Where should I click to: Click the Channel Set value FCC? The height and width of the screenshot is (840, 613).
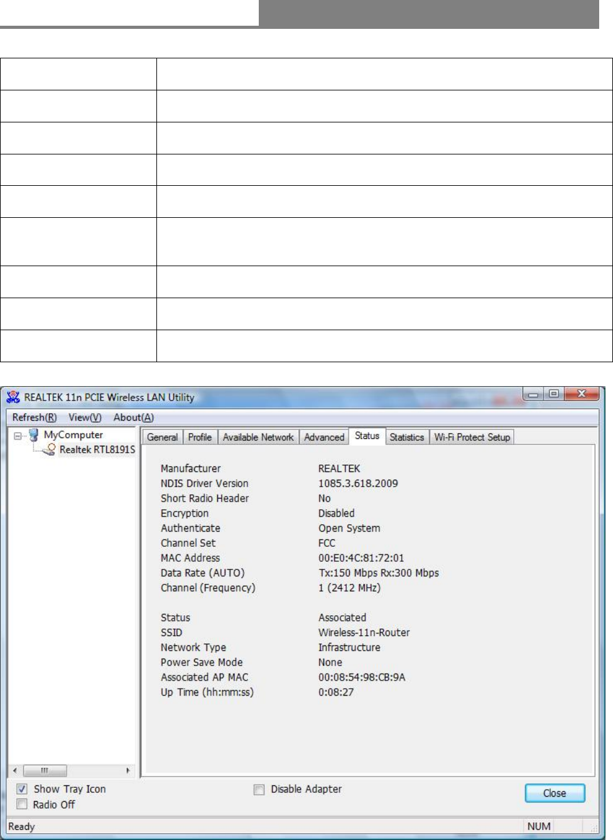point(327,543)
